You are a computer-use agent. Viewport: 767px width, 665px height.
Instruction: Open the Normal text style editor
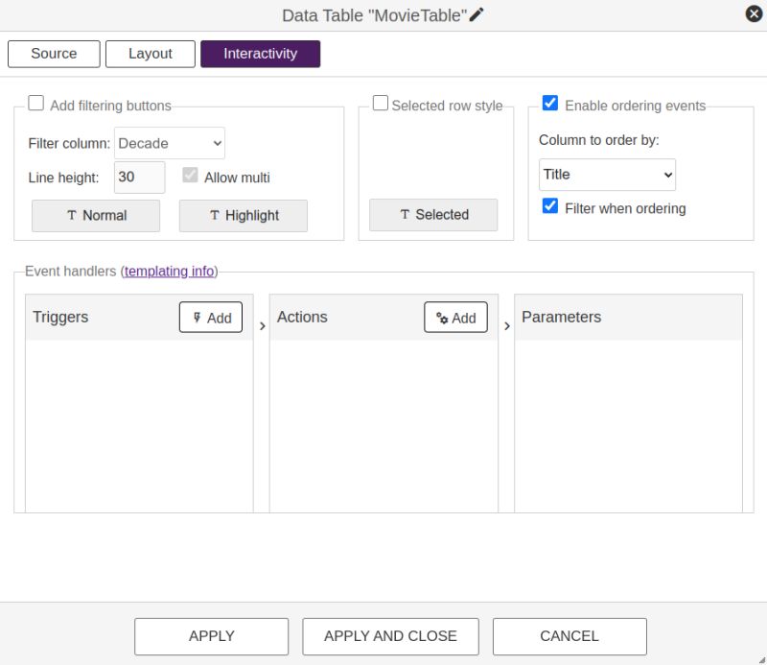[95, 215]
